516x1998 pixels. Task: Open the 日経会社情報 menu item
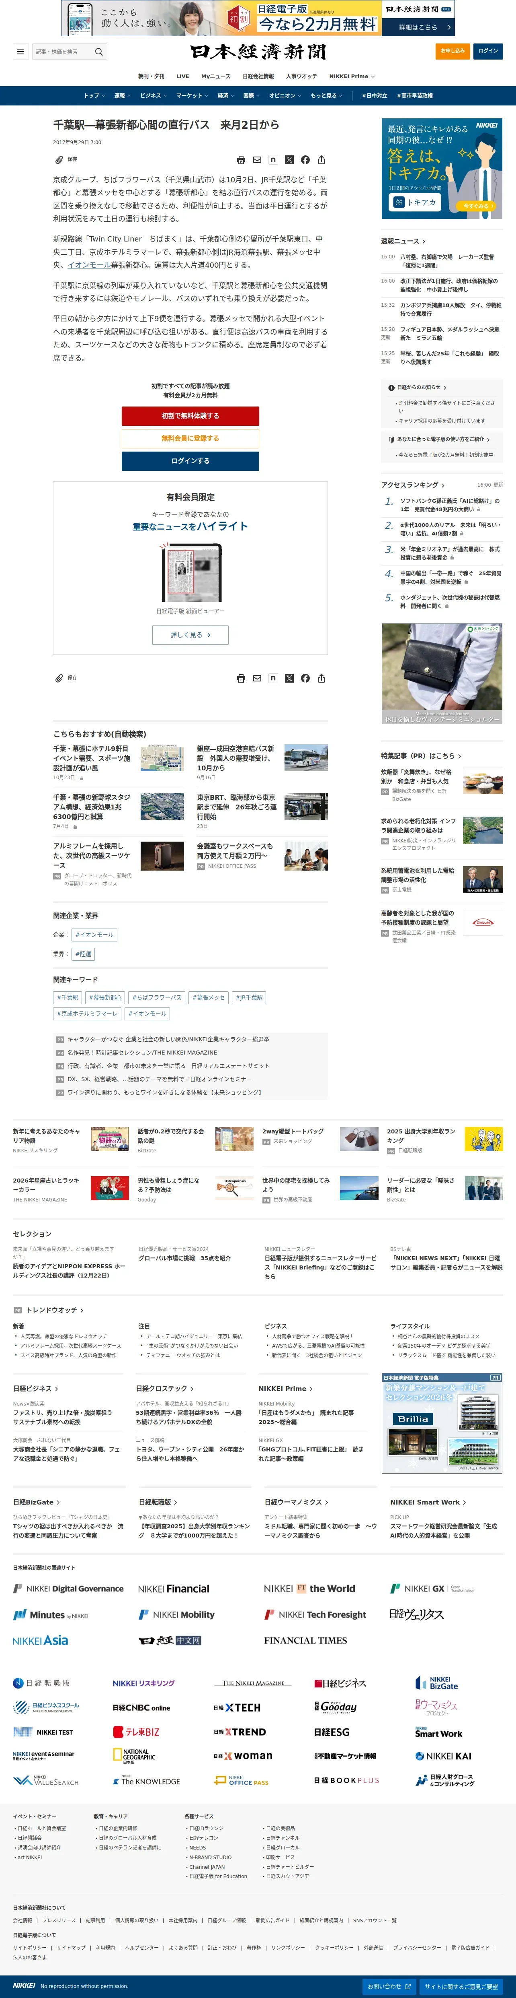[x=258, y=76]
